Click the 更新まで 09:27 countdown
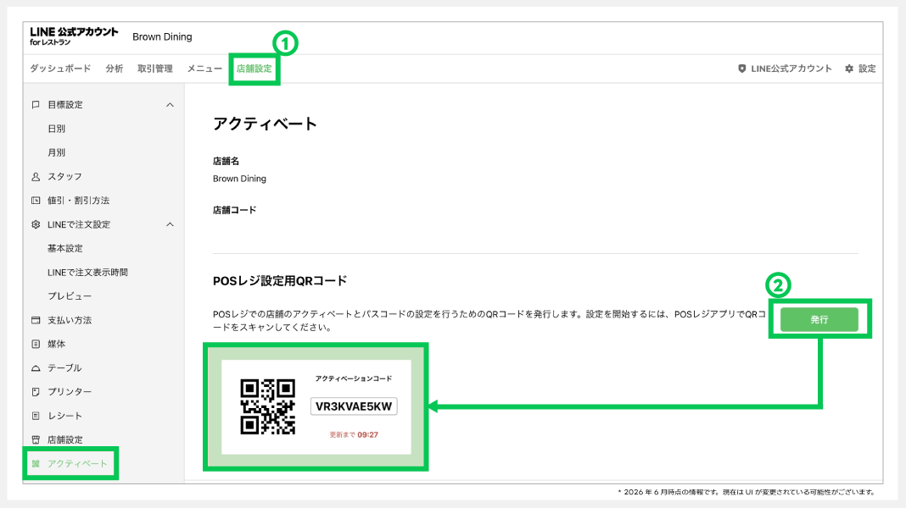Screen dimensions: 906x508 point(354,435)
